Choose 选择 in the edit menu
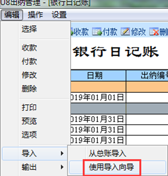Image resolution: width=168 pixels, height=176 pixels. tap(29, 29)
